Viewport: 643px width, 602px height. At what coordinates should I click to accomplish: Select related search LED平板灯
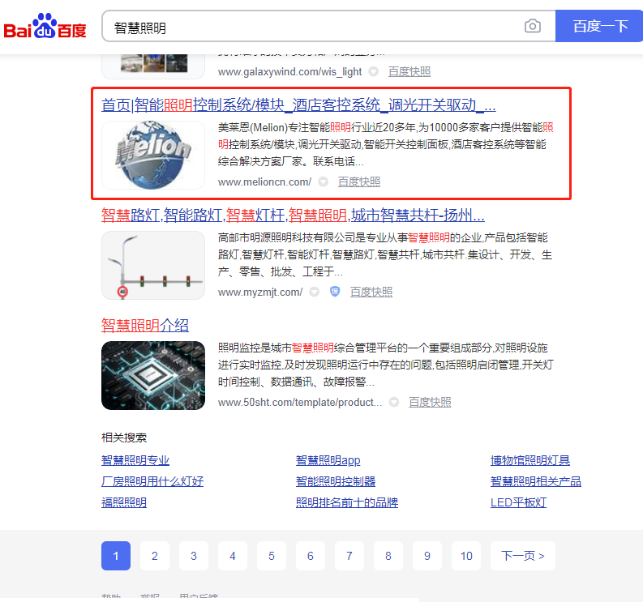click(x=518, y=502)
